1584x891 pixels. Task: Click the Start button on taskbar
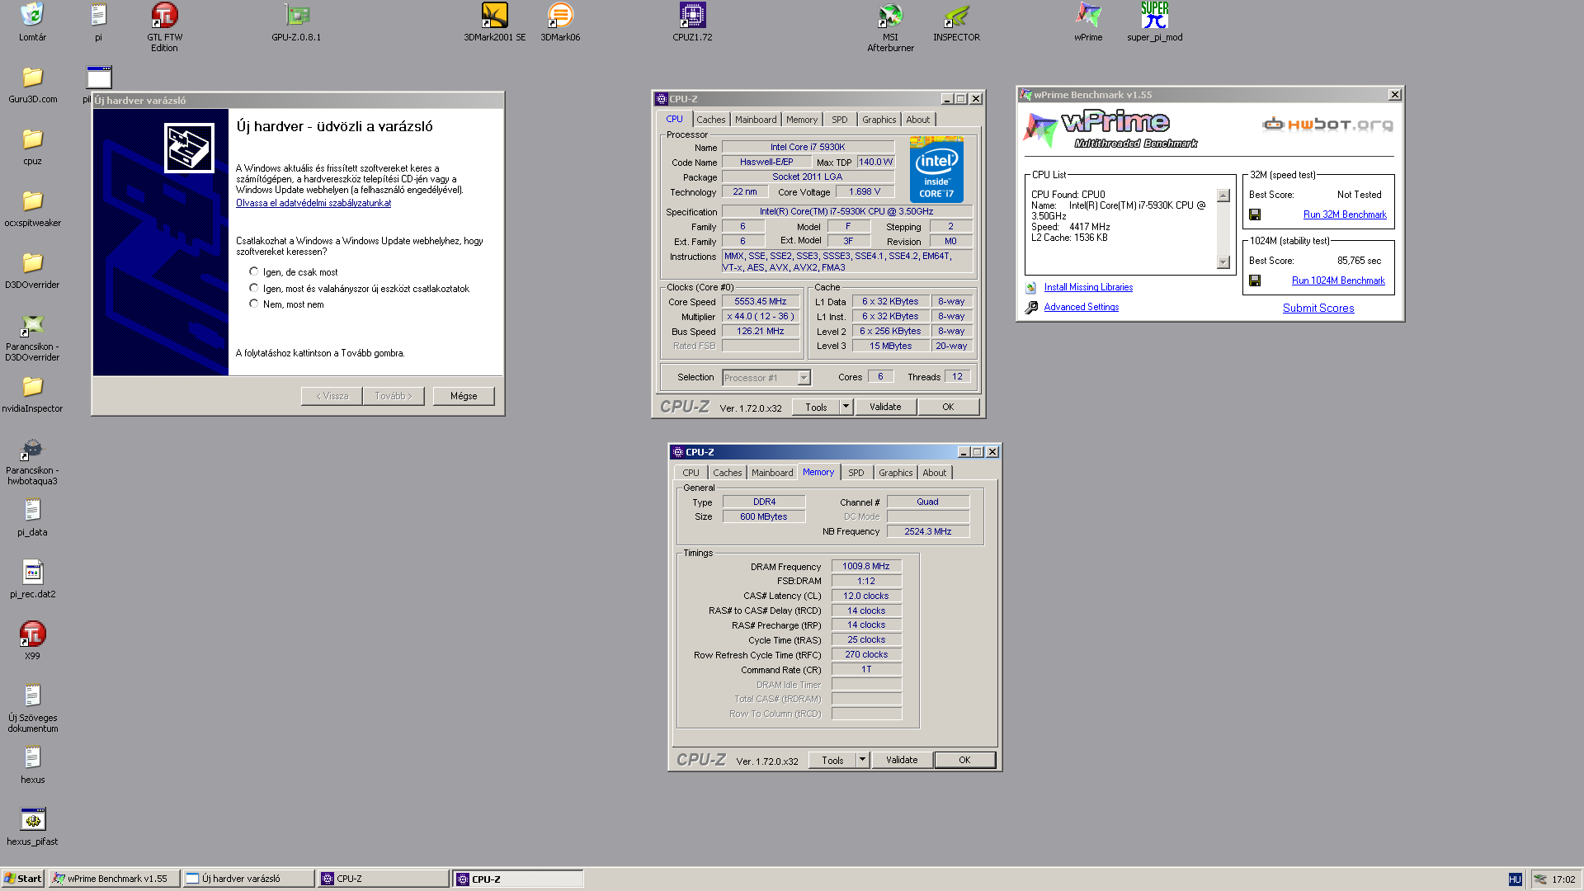(x=22, y=879)
